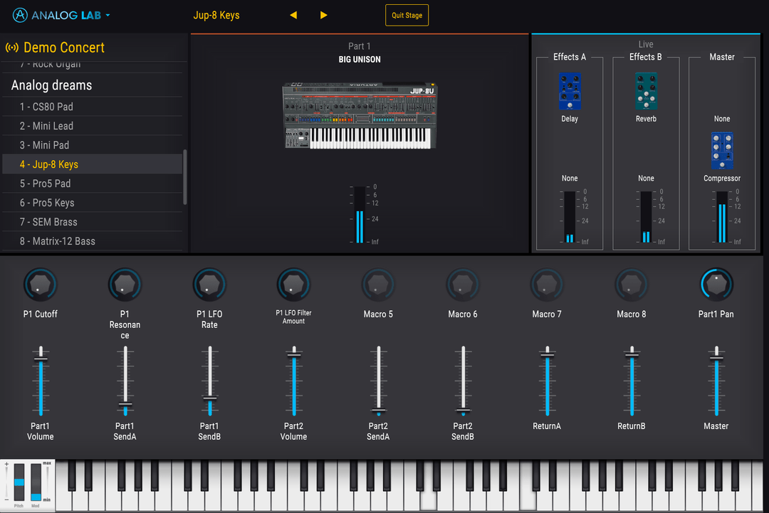
Task: Click the Quit Stage button
Action: tap(407, 15)
